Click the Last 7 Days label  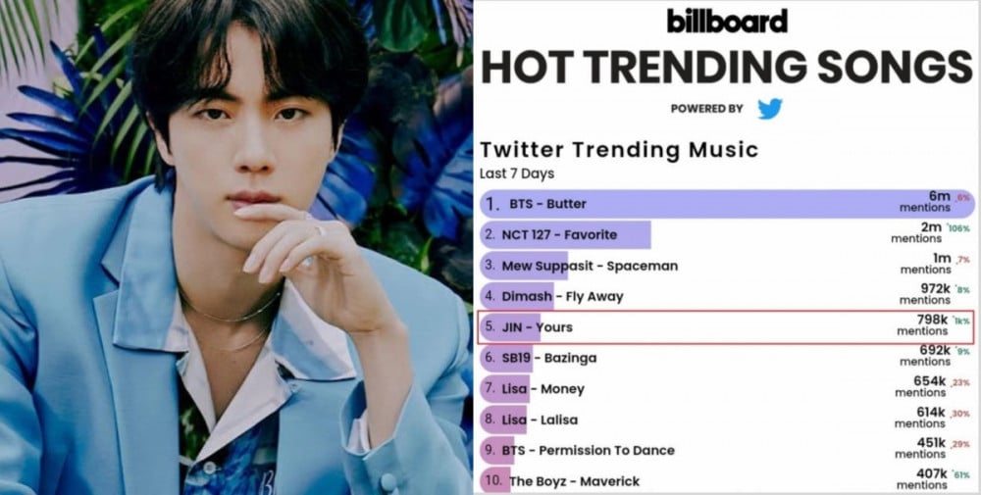(517, 173)
